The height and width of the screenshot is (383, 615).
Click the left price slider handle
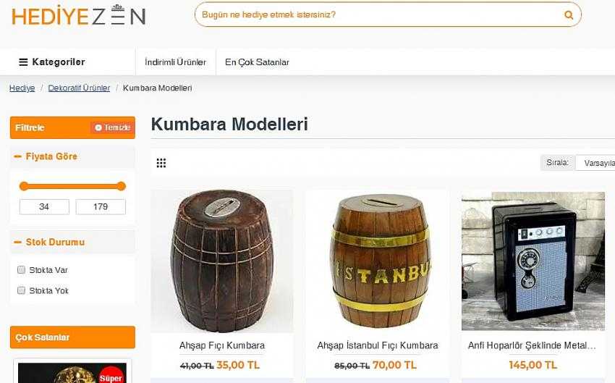(x=24, y=186)
